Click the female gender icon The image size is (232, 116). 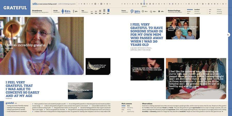pos(62,11)
